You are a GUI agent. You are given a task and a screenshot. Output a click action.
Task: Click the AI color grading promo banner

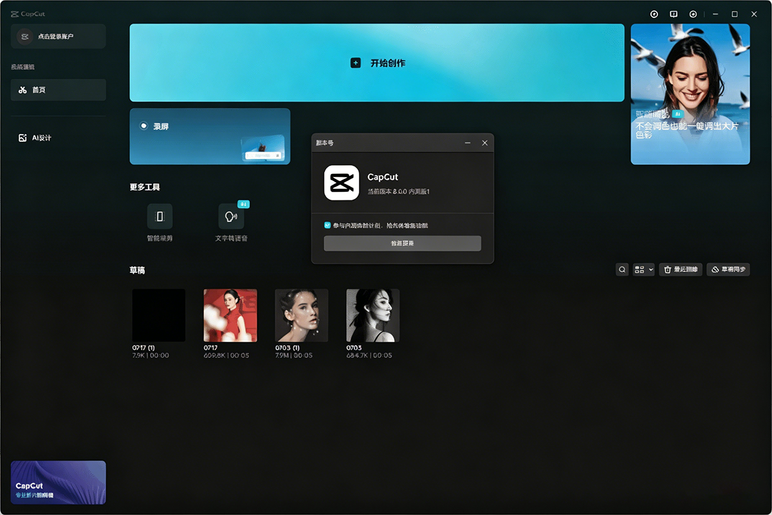690,94
